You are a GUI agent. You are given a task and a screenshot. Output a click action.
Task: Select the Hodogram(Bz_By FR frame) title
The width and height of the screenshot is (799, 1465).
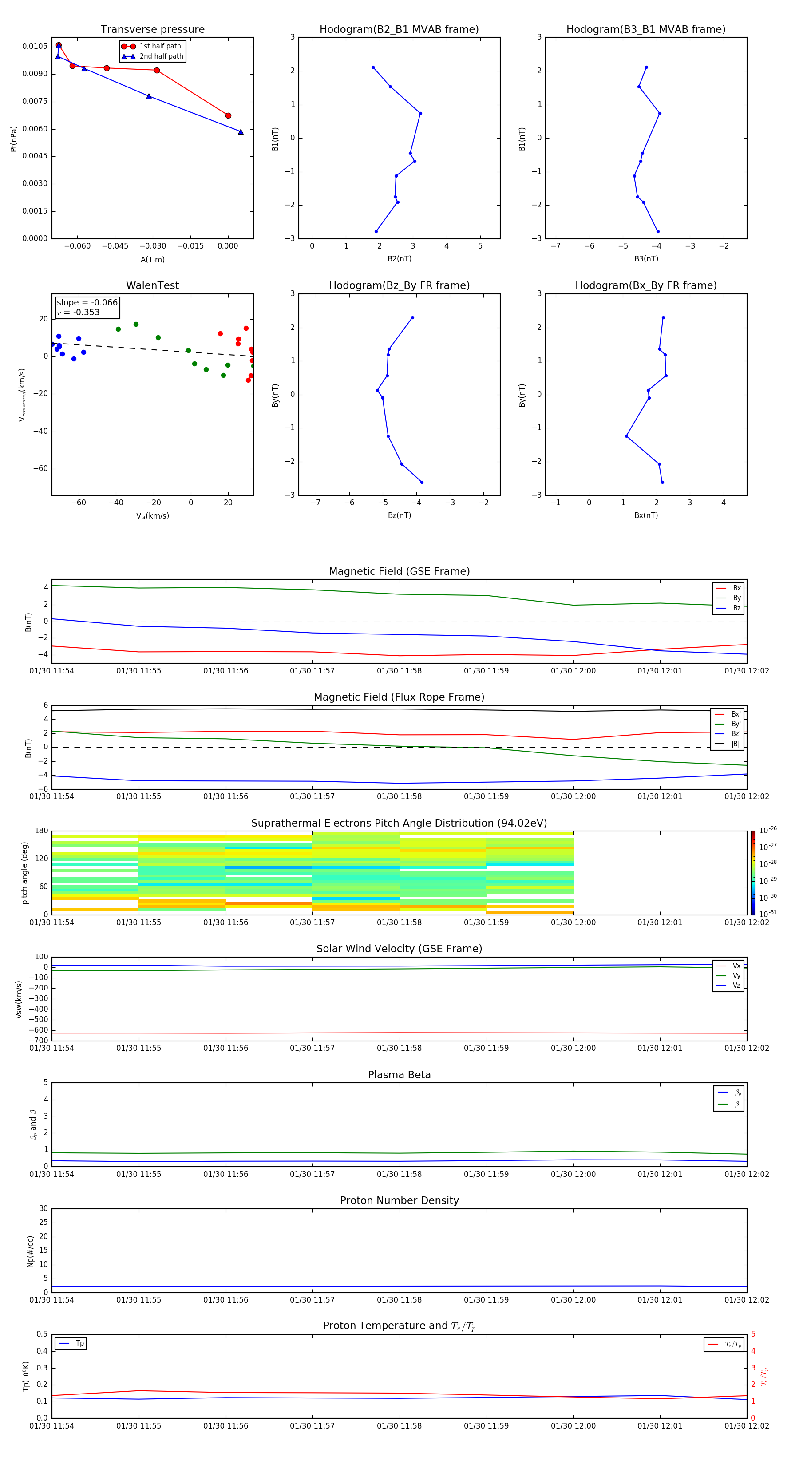pos(399,285)
